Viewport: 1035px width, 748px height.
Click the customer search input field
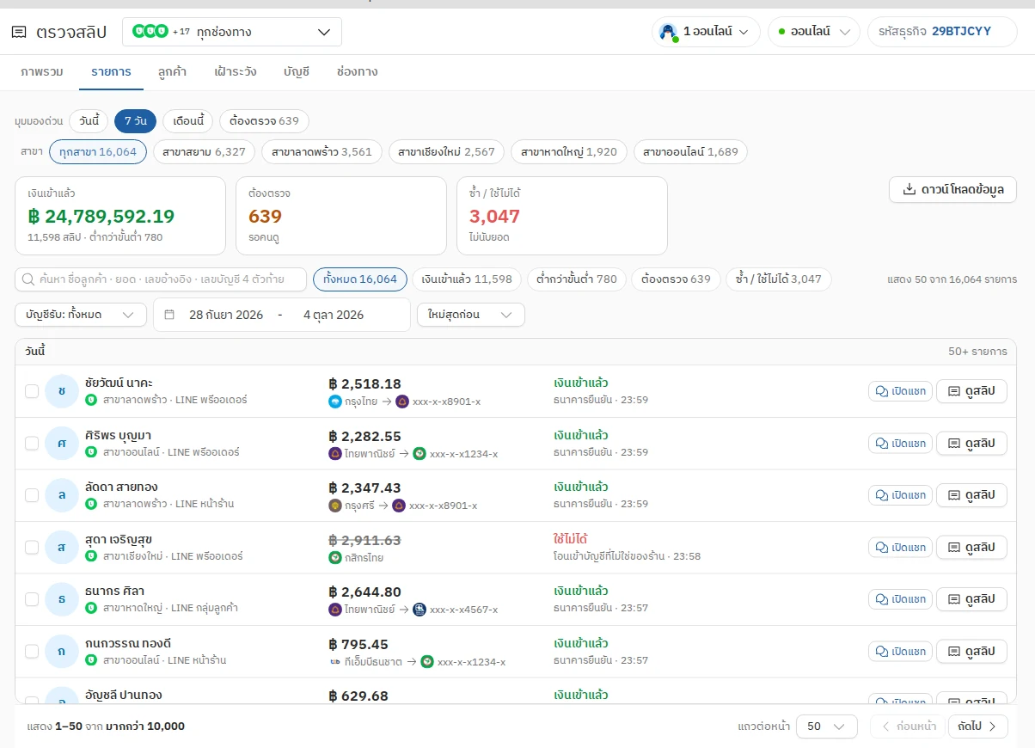[161, 279]
